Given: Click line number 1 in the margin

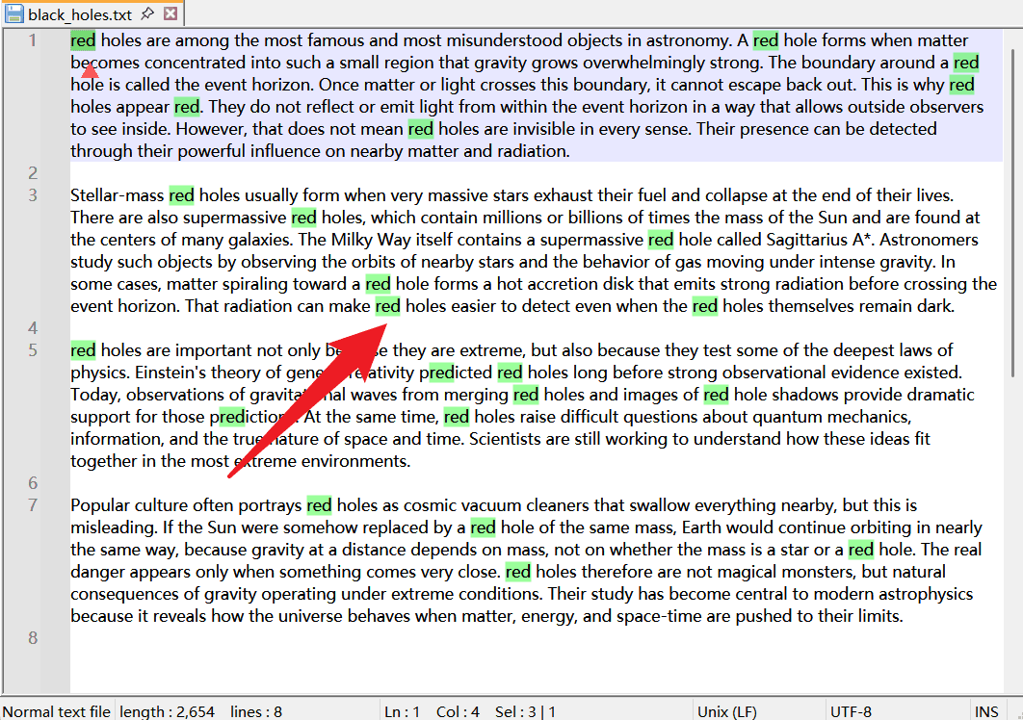Looking at the screenshot, I should tap(33, 40).
